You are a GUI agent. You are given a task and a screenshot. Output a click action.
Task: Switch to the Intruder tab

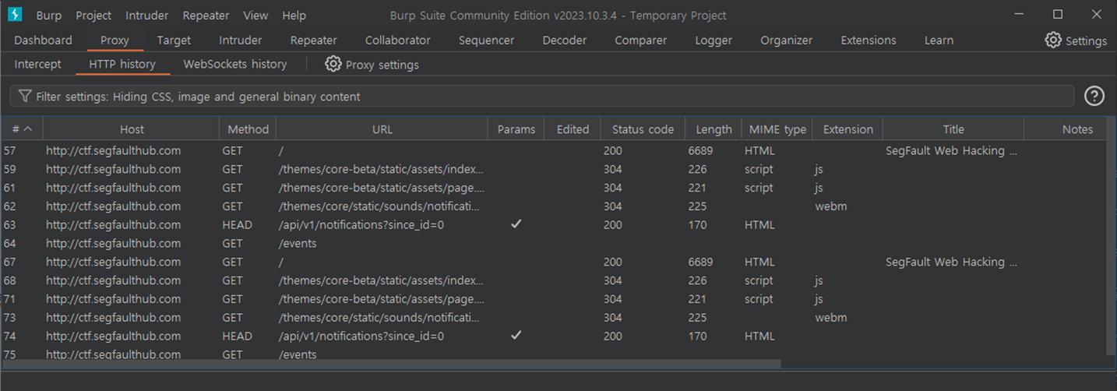(x=241, y=41)
